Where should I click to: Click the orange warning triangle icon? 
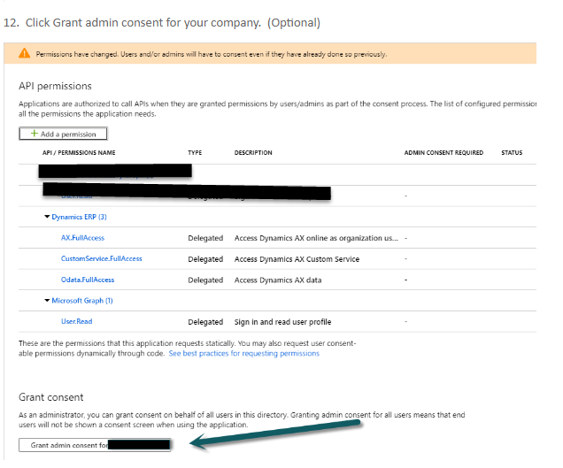tap(25, 53)
